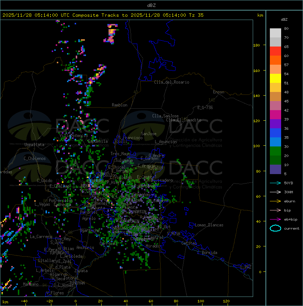
Task: Select the yellow eburn arrow symbol
Action: coord(275,201)
